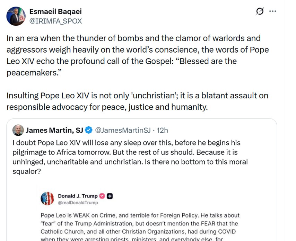Screen dimensions: 296x241
Task: Click James Martin's small profile avatar
Action: pyautogui.click(x=18, y=130)
